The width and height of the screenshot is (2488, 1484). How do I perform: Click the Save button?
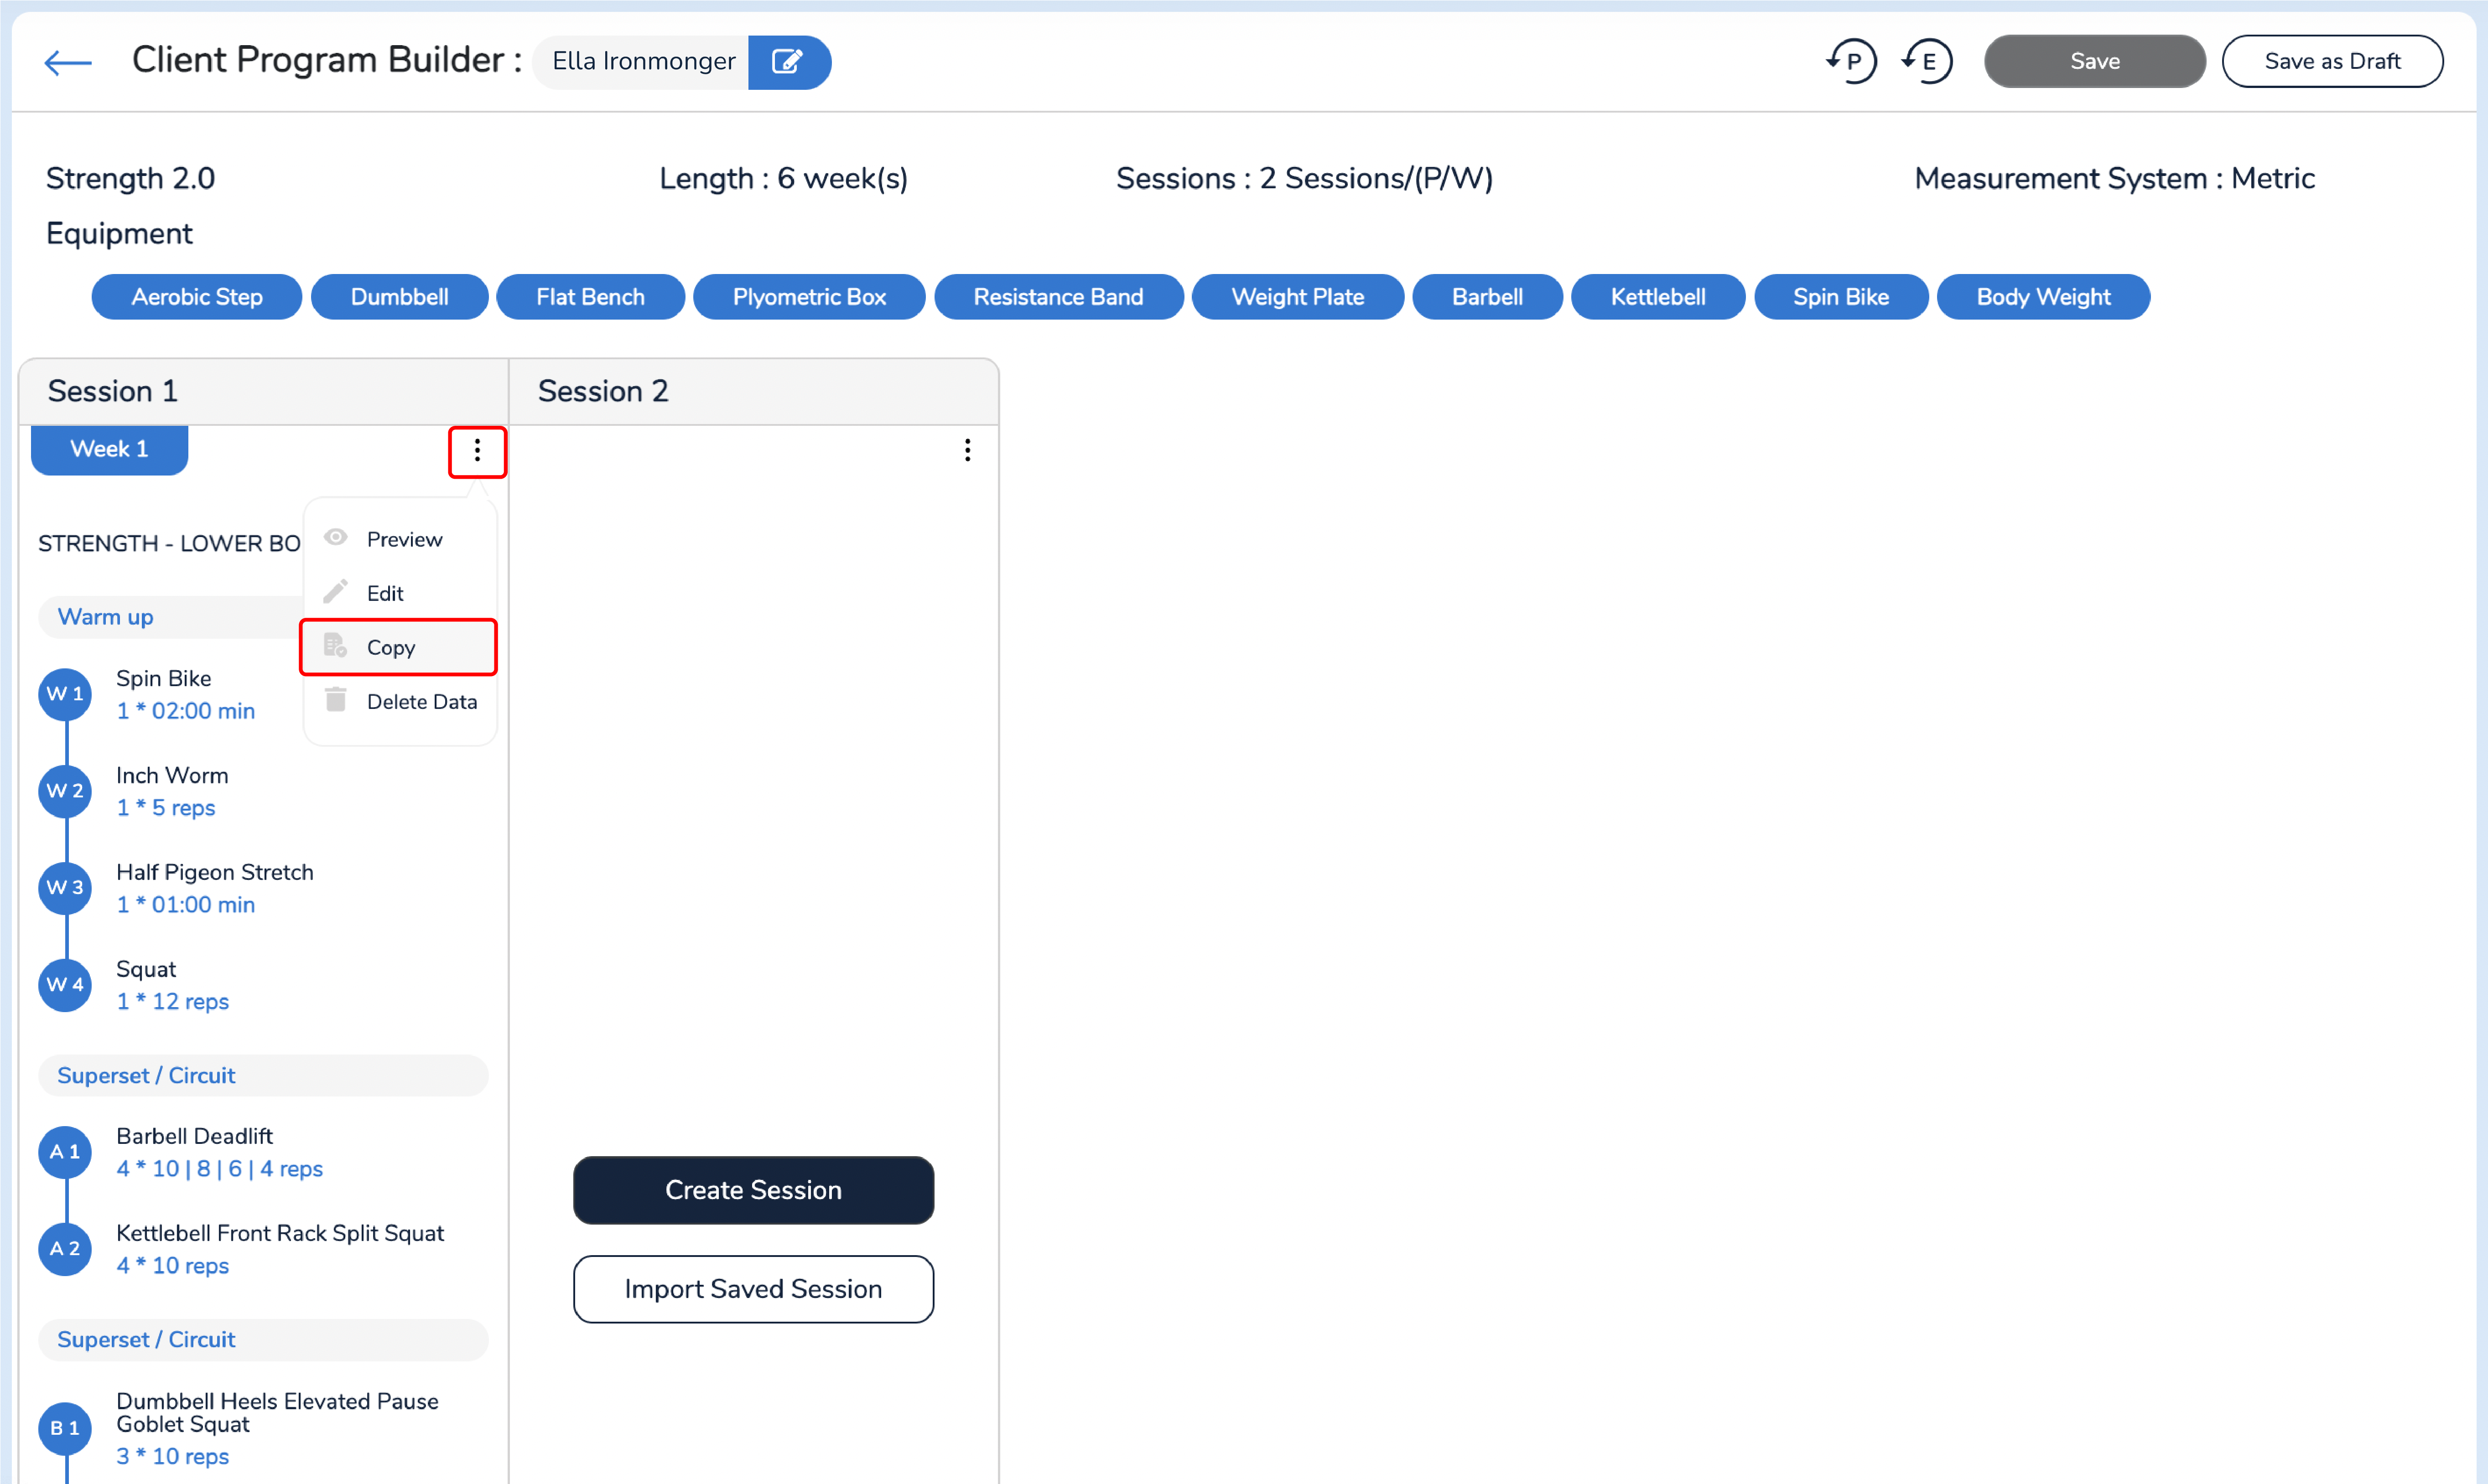(x=2094, y=61)
